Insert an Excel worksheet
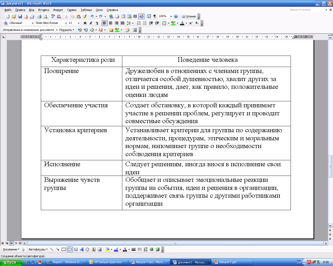Image resolution: width=333 pixels, height=266 pixels. (129, 16)
